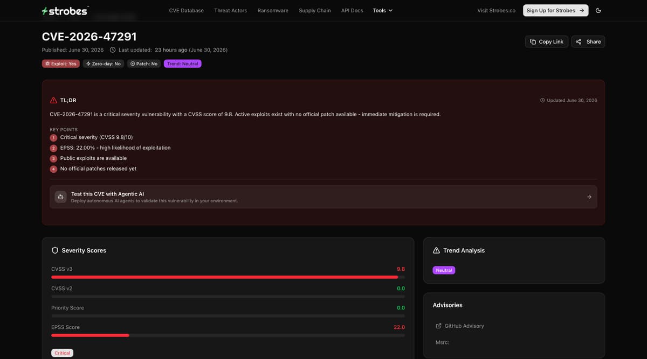
Task: Click Published: June 30, 2026 text
Action: click(x=73, y=50)
